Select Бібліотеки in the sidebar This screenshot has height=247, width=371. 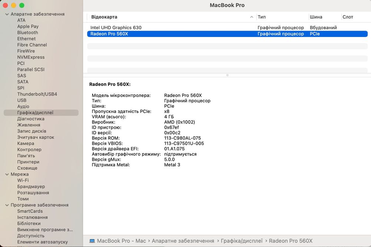point(29,223)
